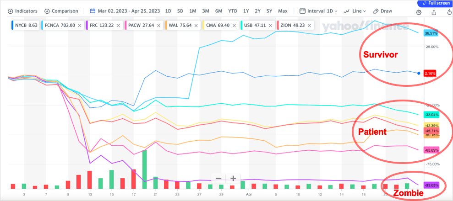
Task: Remove FRC comparison from chart
Action: tap(118, 25)
